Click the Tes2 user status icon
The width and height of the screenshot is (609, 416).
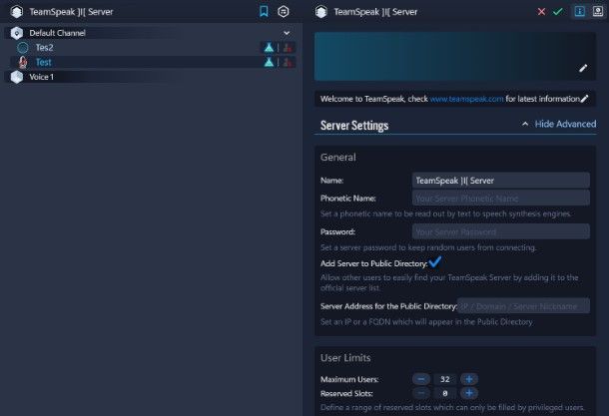pos(23,47)
